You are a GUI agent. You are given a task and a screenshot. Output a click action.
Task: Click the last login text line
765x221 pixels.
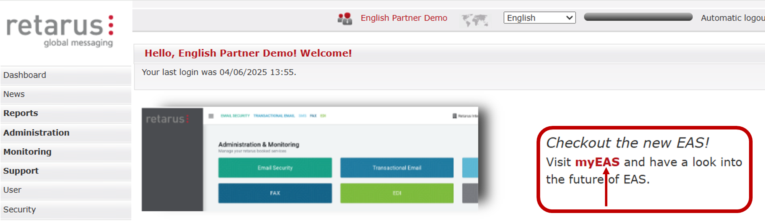[219, 72]
